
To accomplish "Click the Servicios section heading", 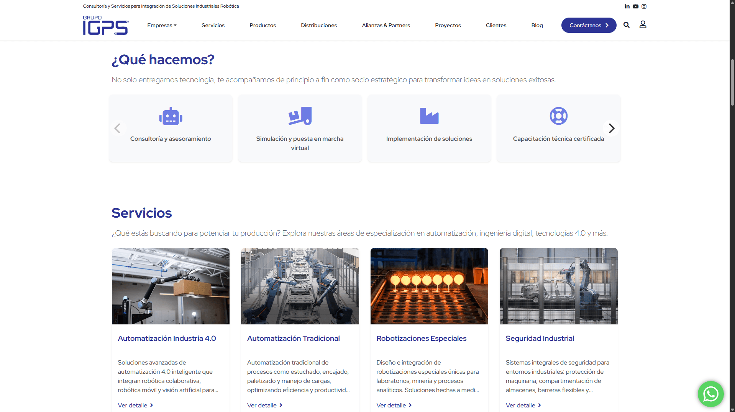I will point(141,213).
